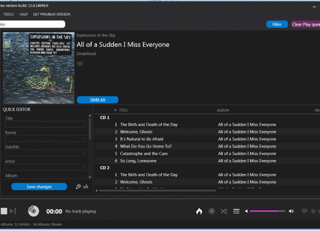Click album cell for So Long, Lonesome row
Viewport: 320px width, 231px height.
click(x=247, y=161)
